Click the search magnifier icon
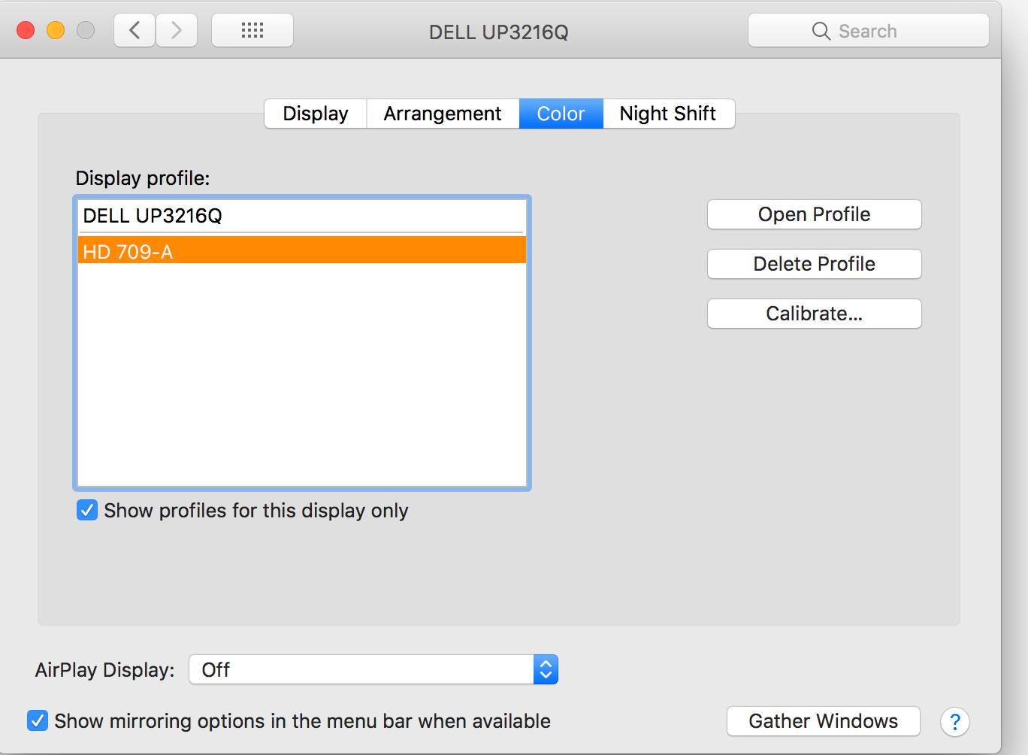 [x=821, y=32]
